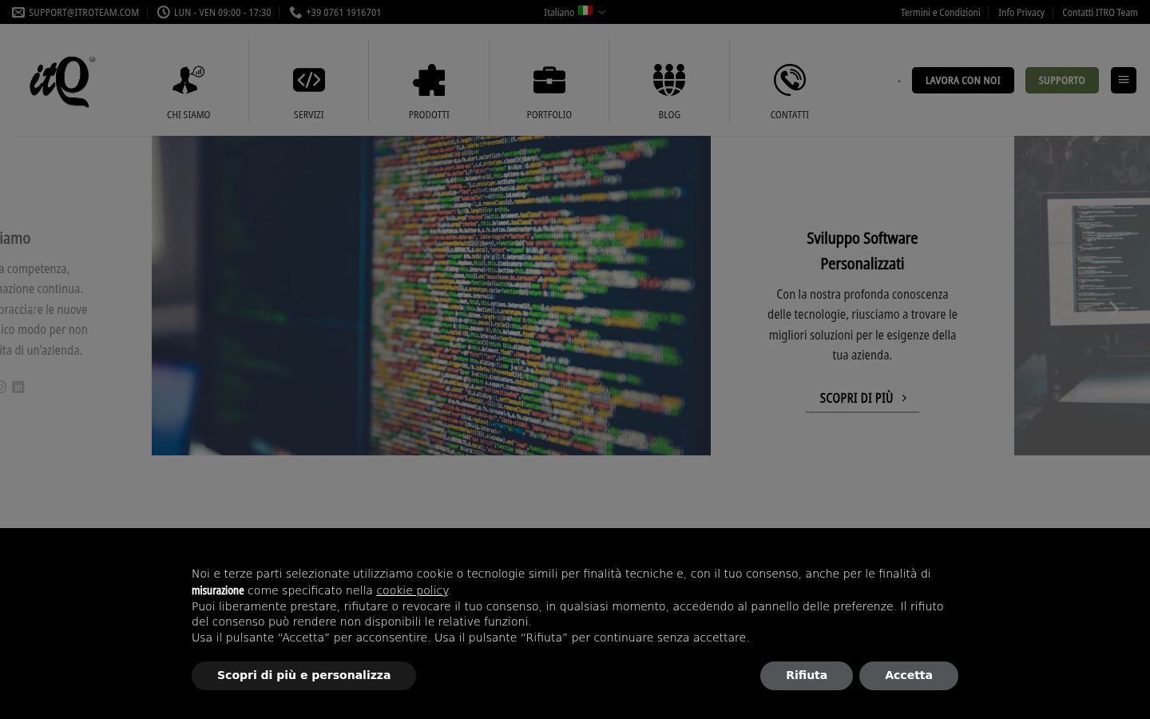This screenshot has height=719, width=1150.
Task: Open the hamburger menu button
Action: (x=1124, y=80)
